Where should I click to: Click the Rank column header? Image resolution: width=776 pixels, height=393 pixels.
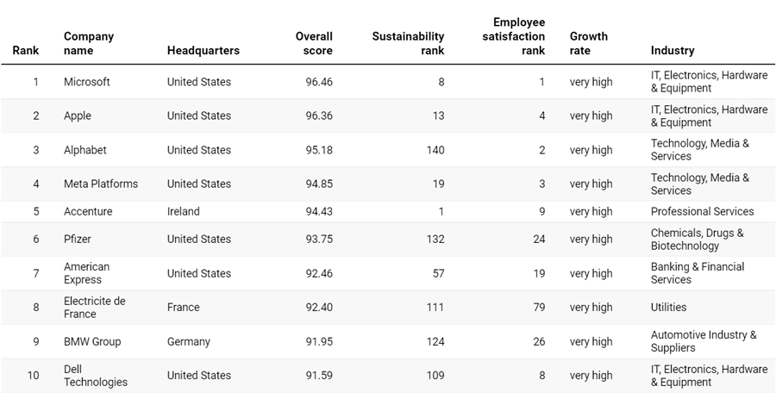pos(26,50)
